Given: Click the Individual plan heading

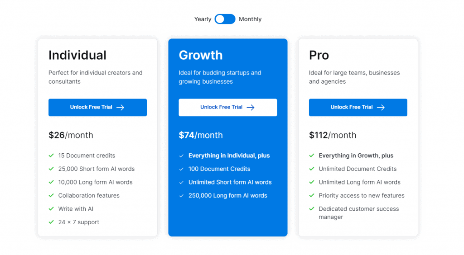Looking at the screenshot, I should (77, 55).
